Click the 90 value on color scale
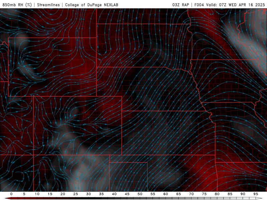 click(x=243, y=194)
